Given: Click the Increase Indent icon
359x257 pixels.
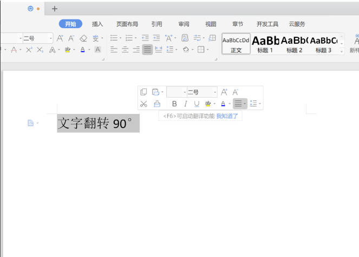Looking at the screenshot, I should pos(156,38).
